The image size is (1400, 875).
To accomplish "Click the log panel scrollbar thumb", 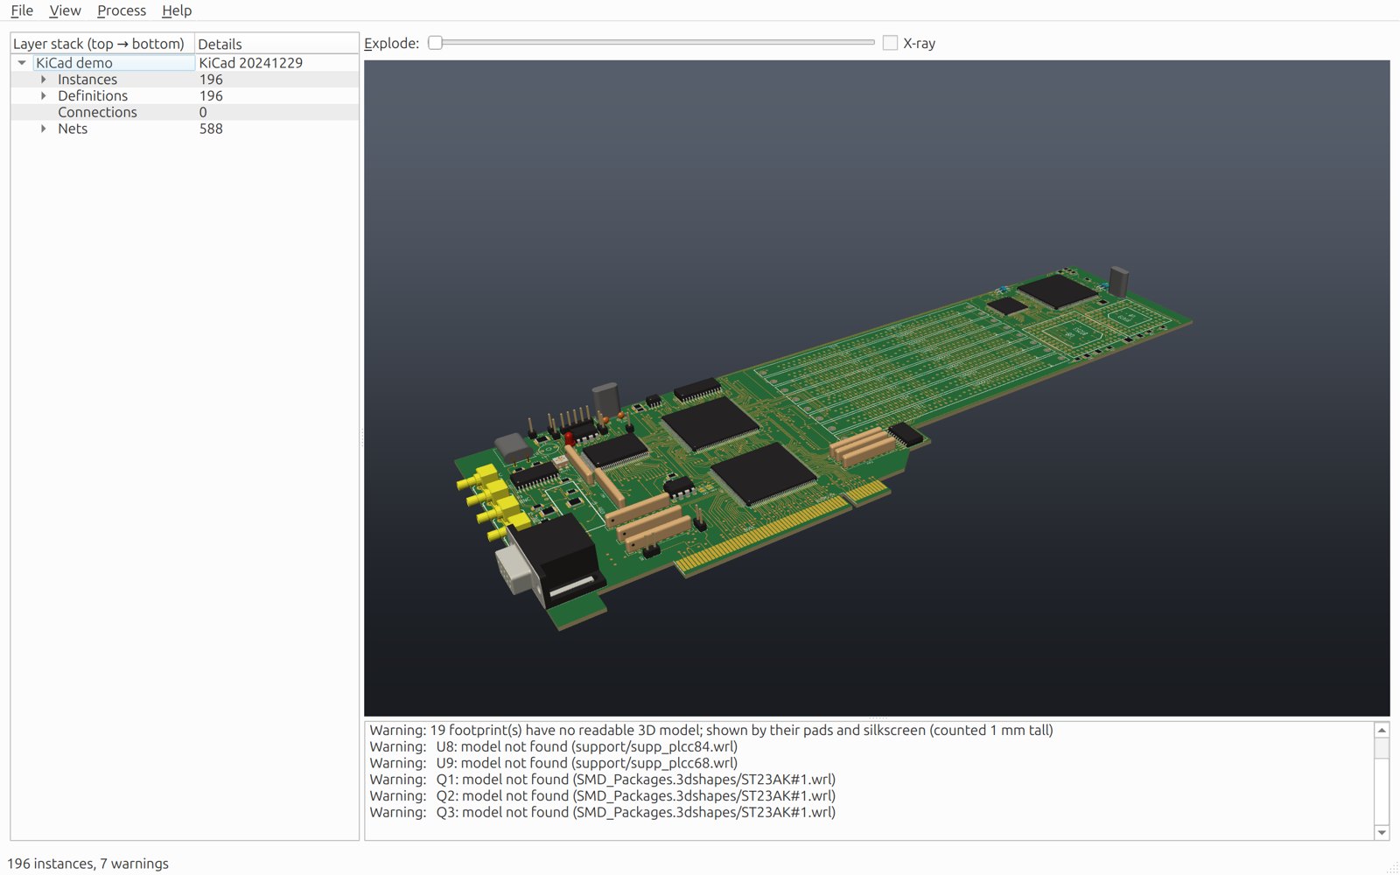I will 1382,748.
